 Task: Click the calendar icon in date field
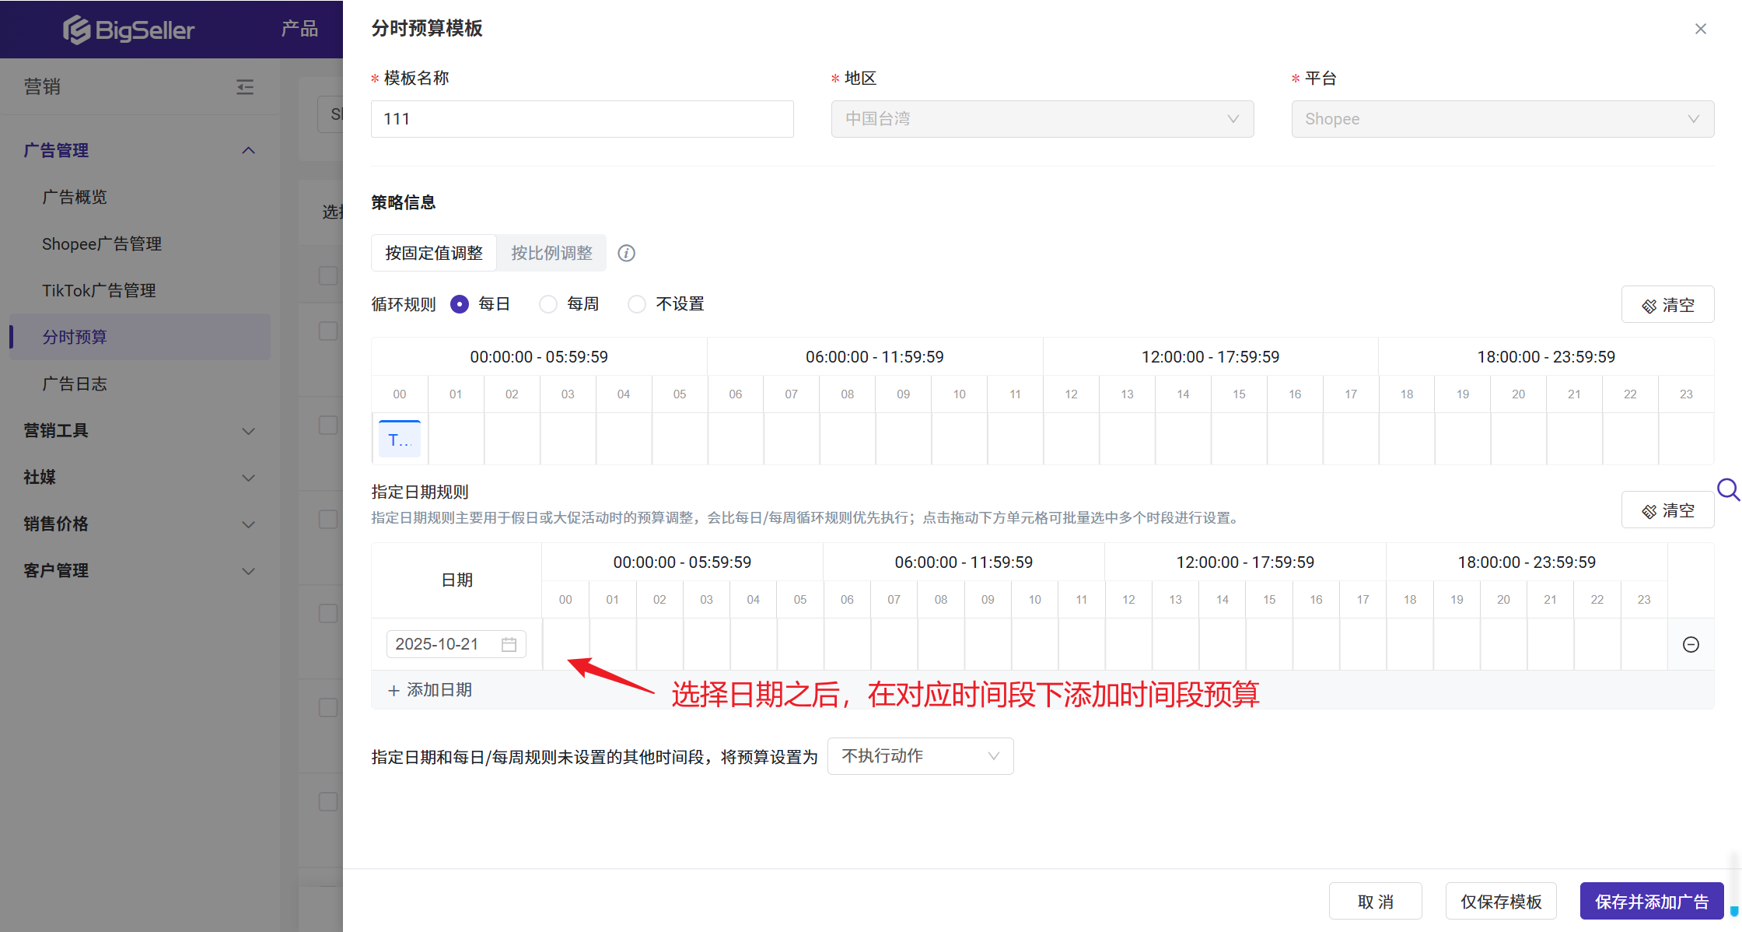click(x=509, y=644)
